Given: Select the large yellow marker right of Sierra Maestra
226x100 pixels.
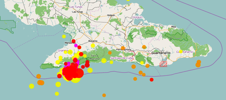Looking at the screenshot, I should coord(104,61).
